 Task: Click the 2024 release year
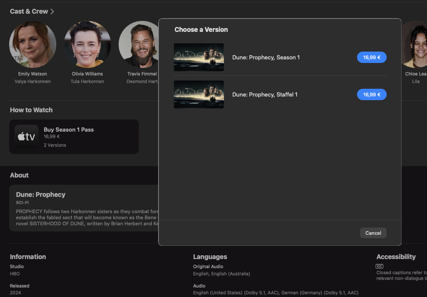point(15,293)
